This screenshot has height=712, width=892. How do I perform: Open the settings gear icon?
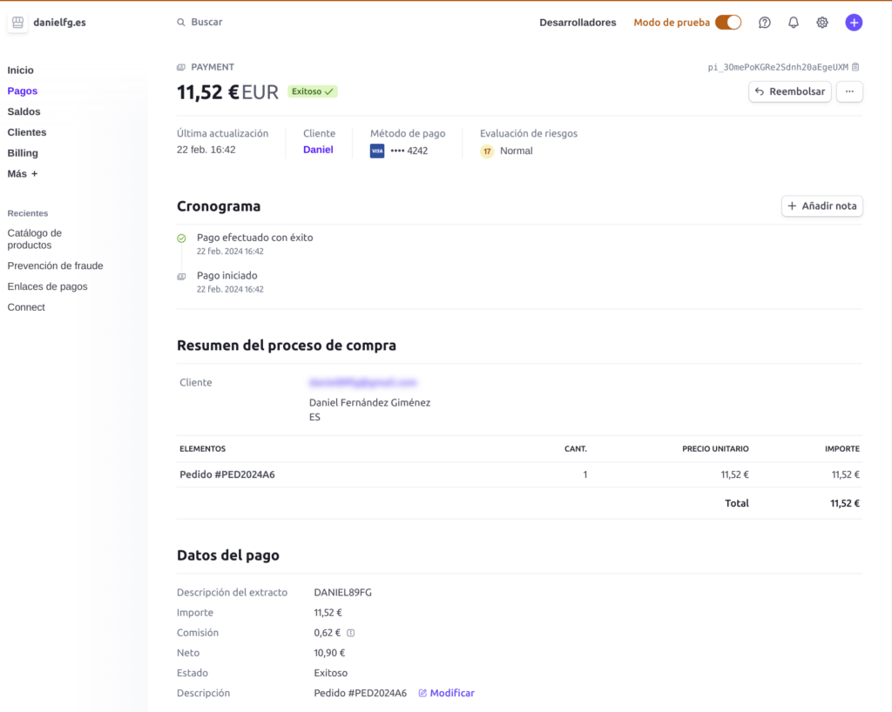click(822, 23)
